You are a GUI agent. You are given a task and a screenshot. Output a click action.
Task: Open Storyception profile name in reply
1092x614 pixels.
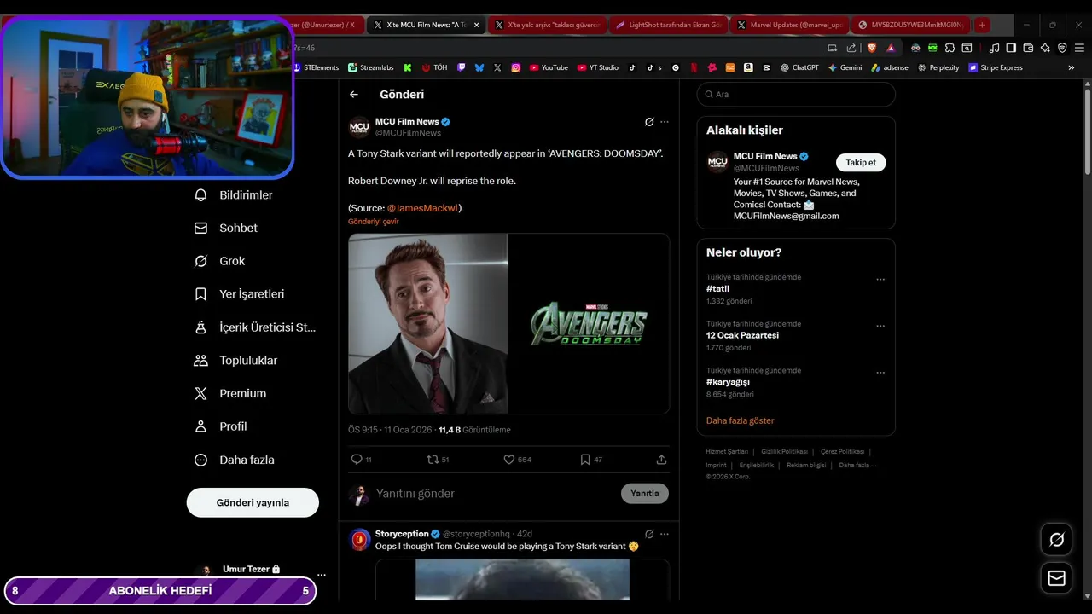tap(402, 534)
